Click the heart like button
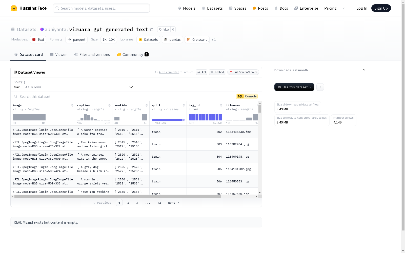This screenshot has width=405, height=253. pos(164,29)
